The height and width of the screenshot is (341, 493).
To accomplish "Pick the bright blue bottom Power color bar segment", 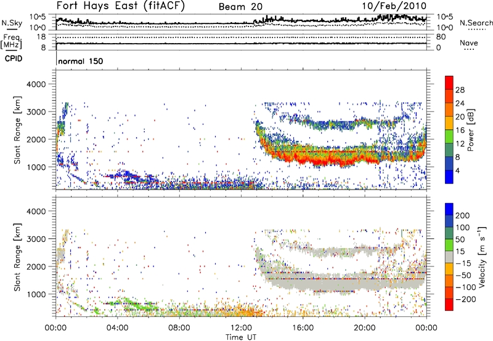I will tap(449, 177).
